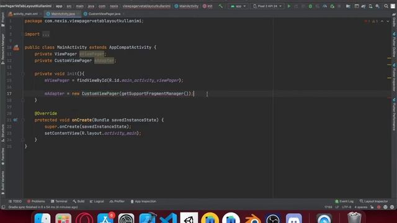
Task: Expand the folded import statements
Action: tap(46, 34)
